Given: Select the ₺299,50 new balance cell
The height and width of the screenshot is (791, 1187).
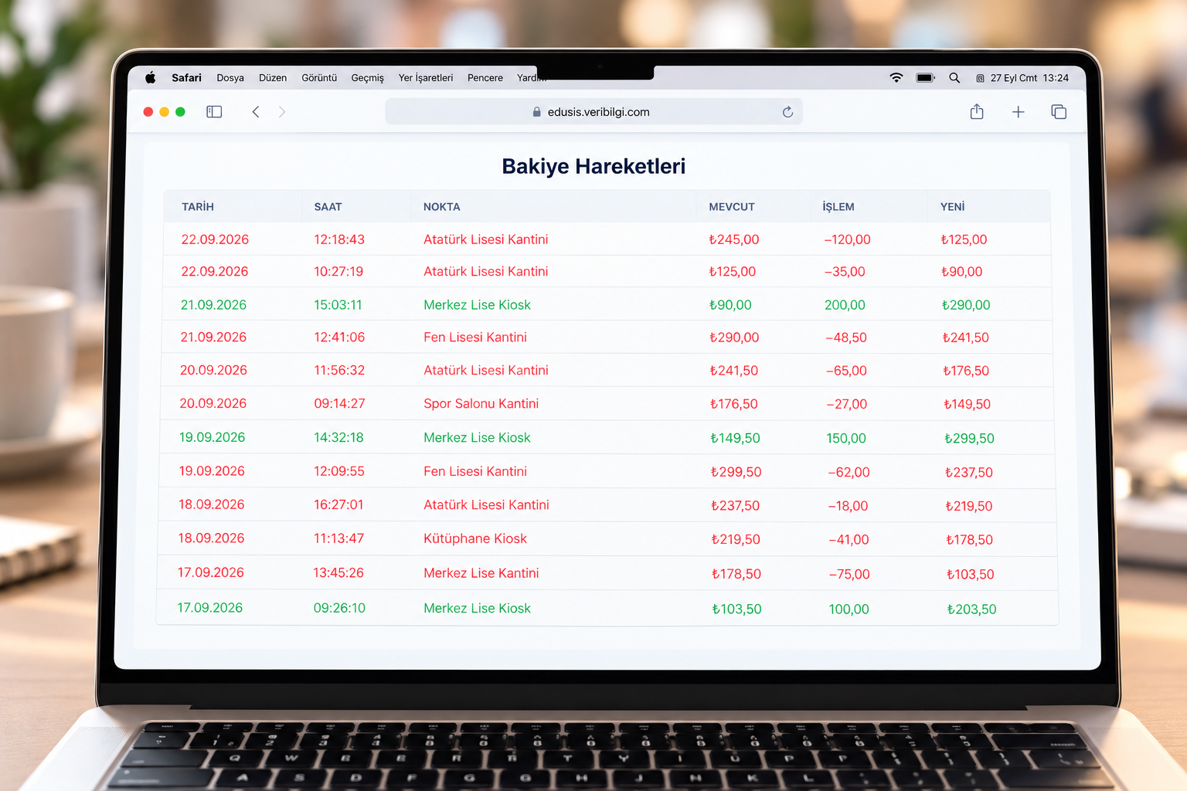Looking at the screenshot, I should click(969, 439).
